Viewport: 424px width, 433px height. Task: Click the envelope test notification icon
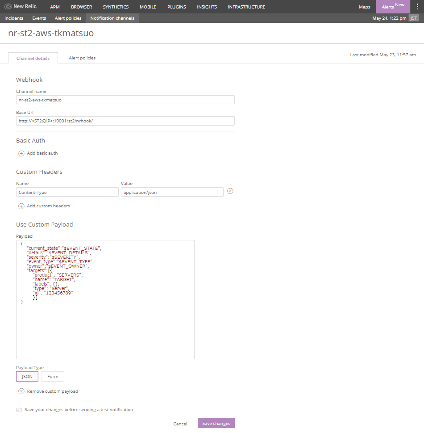(19, 410)
